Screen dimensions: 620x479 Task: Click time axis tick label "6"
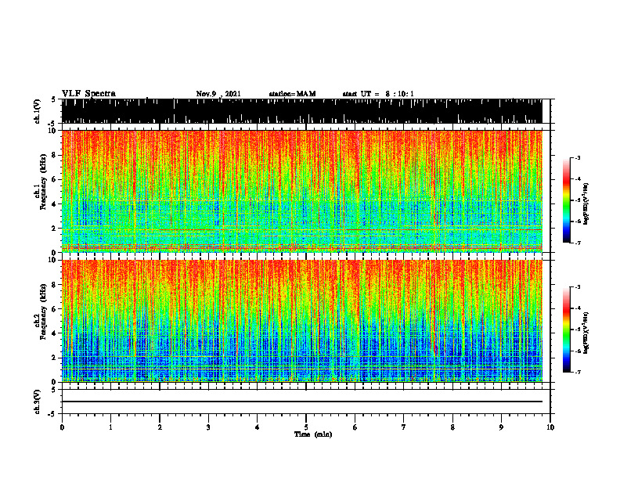[355, 427]
